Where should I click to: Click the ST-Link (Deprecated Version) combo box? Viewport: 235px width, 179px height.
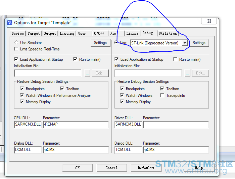159,43
